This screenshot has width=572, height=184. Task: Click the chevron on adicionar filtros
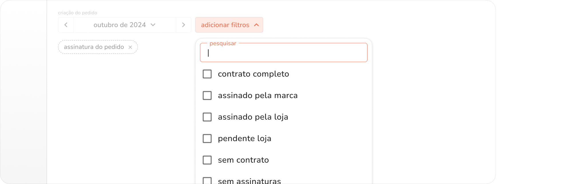point(257,25)
